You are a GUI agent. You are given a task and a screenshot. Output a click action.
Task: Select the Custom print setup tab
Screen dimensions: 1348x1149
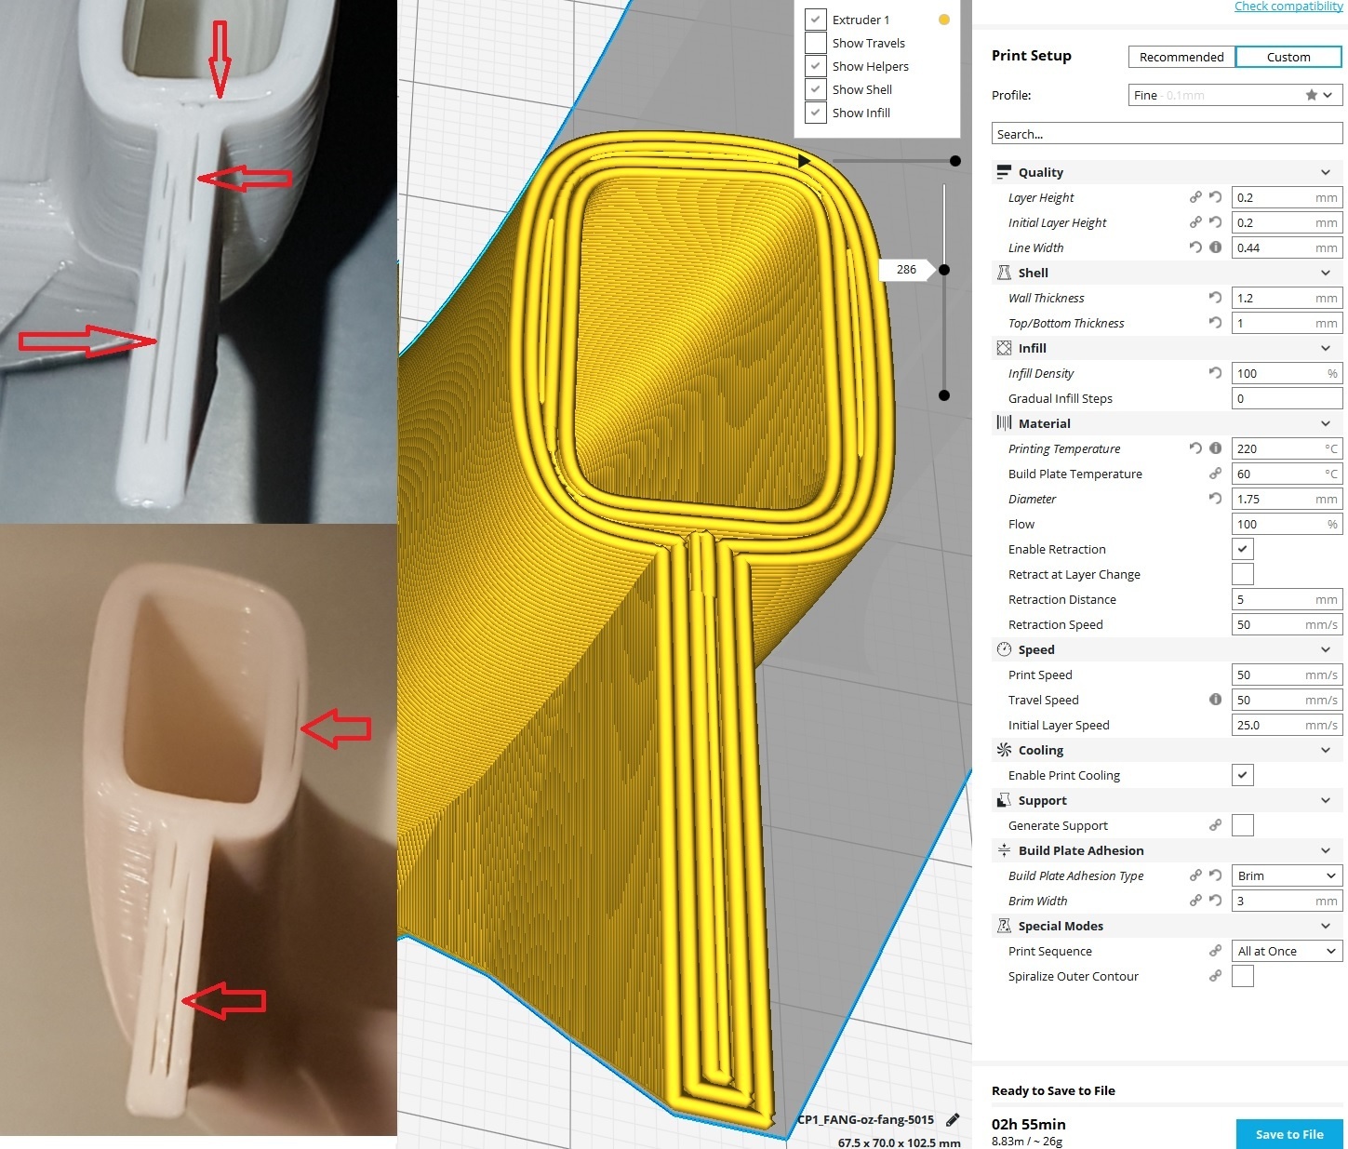point(1288,57)
